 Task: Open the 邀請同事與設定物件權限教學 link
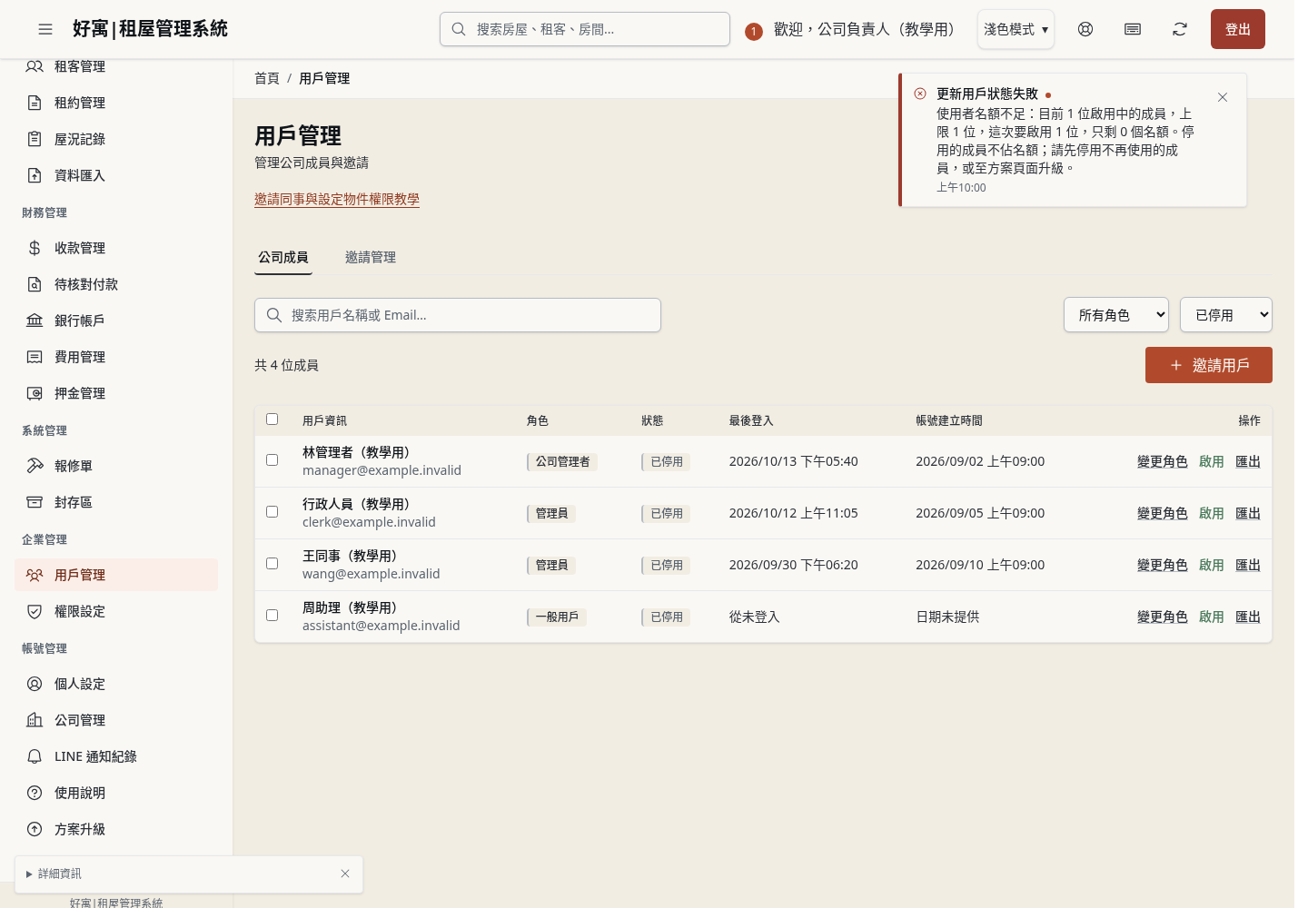337,199
